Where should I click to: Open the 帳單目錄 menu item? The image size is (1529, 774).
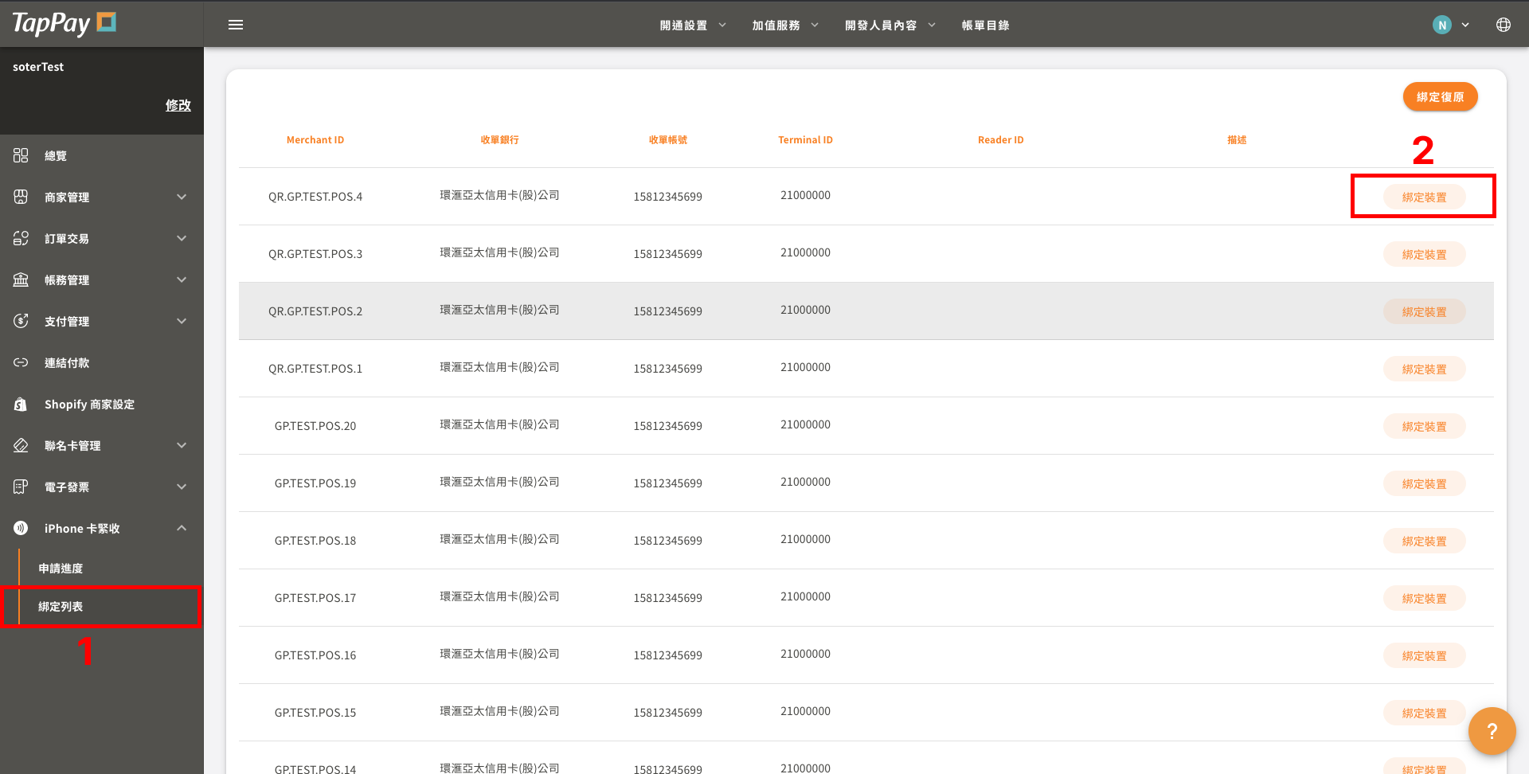tap(985, 25)
